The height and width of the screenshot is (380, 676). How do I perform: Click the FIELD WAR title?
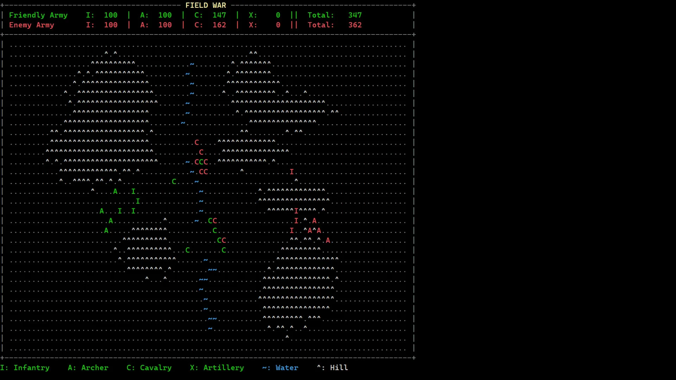pos(206,5)
